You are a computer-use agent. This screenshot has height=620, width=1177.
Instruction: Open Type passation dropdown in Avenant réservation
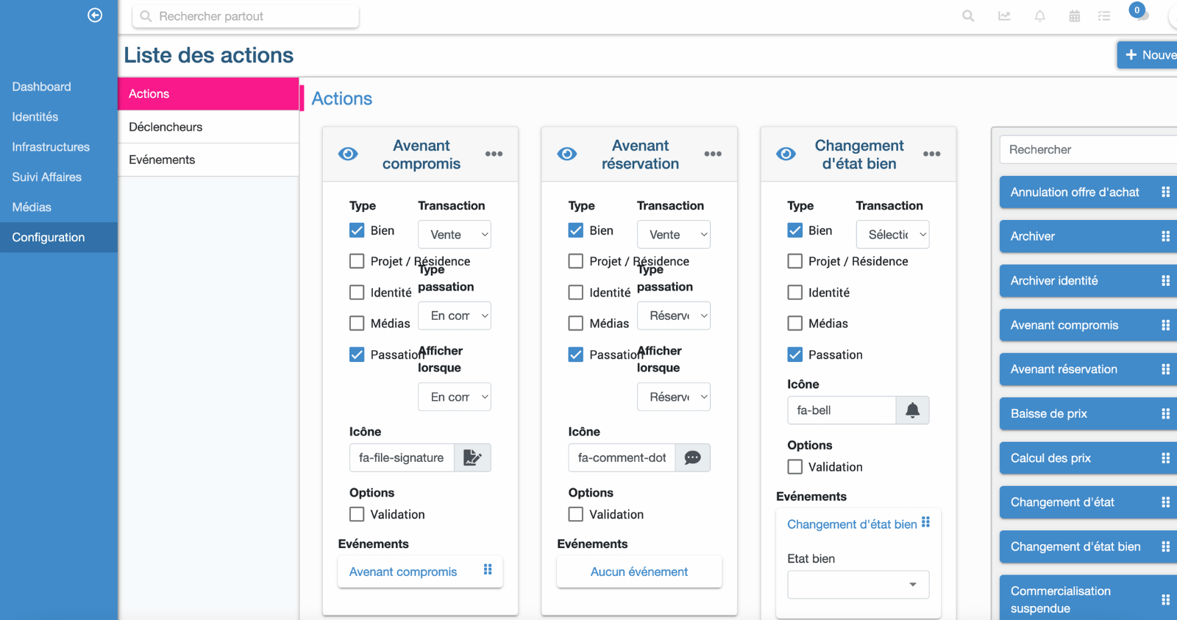coord(674,316)
